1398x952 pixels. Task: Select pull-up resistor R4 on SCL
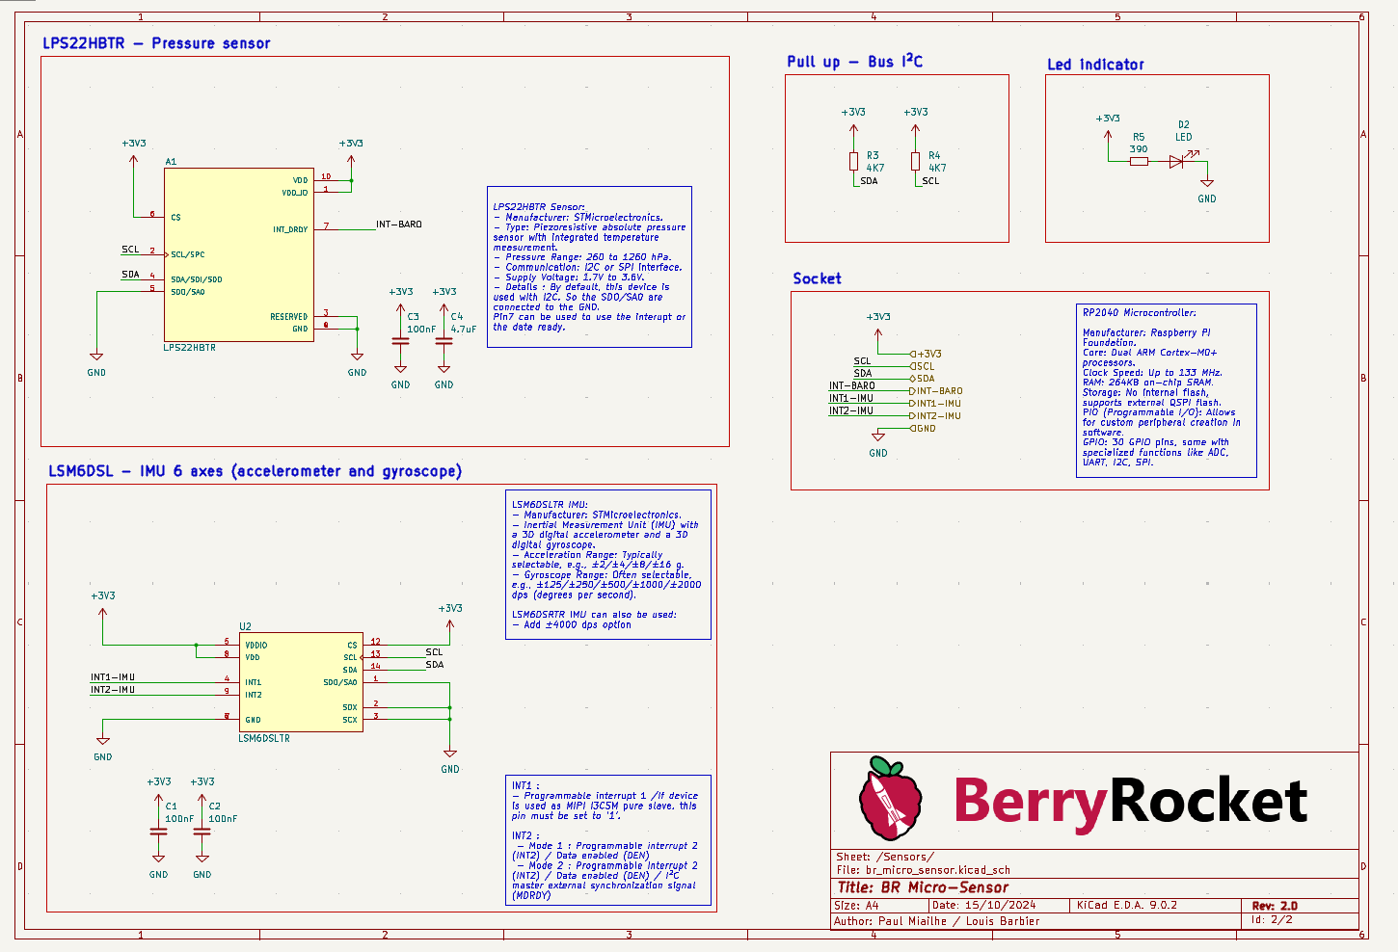[x=915, y=162]
